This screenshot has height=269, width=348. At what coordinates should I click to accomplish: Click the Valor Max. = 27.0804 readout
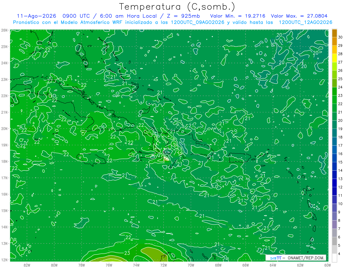coord(299,16)
